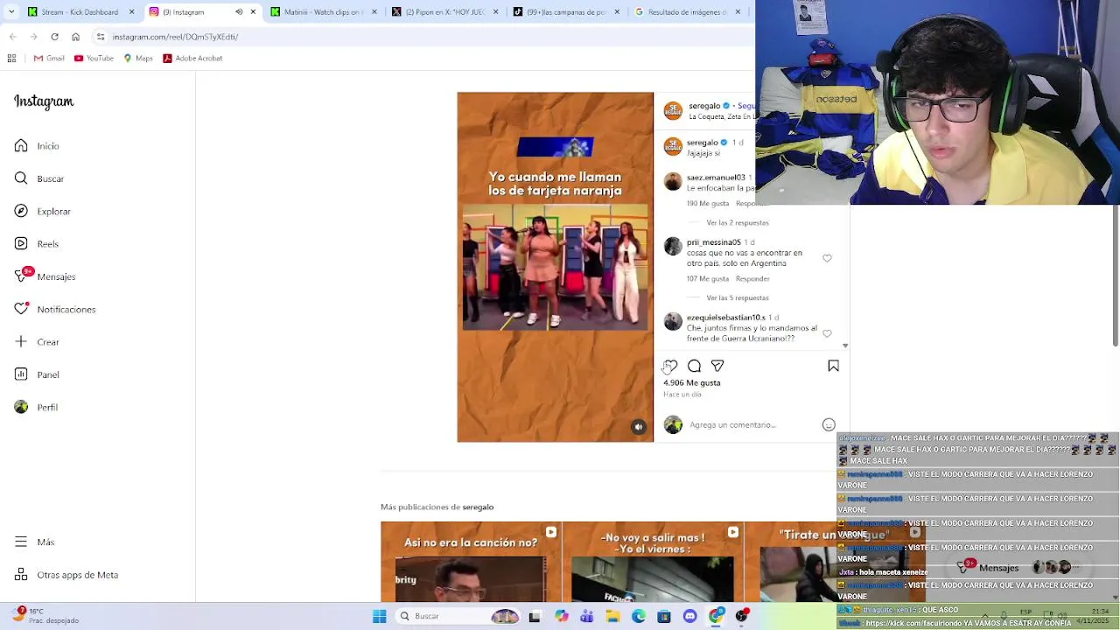Image resolution: width=1120 pixels, height=630 pixels.
Task: Like ezequielsebastian10.s comment heart
Action: (827, 333)
